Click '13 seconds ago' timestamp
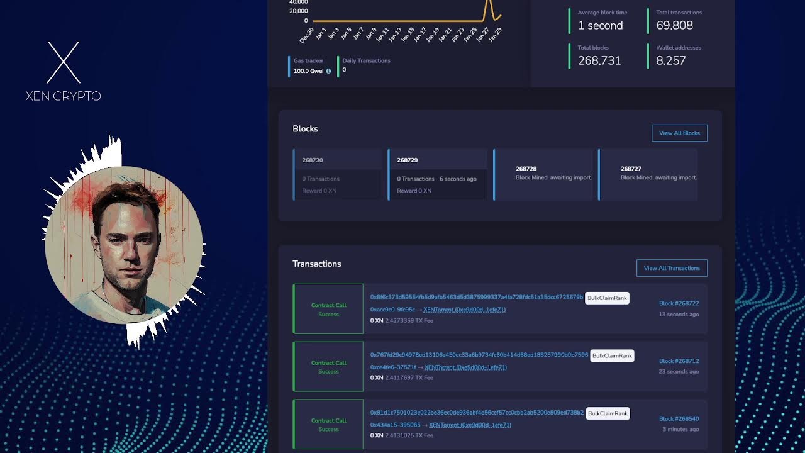 coord(679,314)
